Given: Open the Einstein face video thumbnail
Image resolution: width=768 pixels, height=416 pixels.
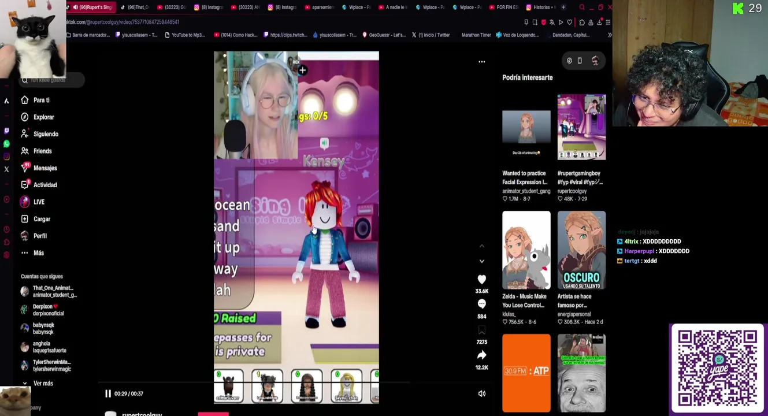Looking at the screenshot, I should (581, 373).
